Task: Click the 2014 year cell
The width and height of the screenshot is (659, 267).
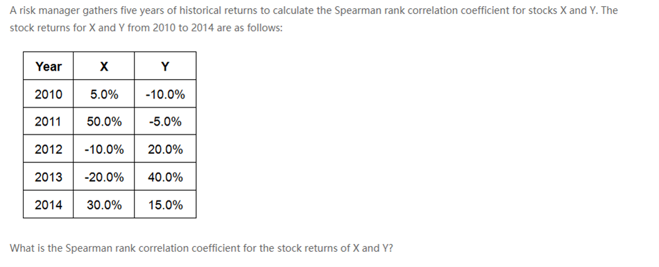Action: click(49, 205)
